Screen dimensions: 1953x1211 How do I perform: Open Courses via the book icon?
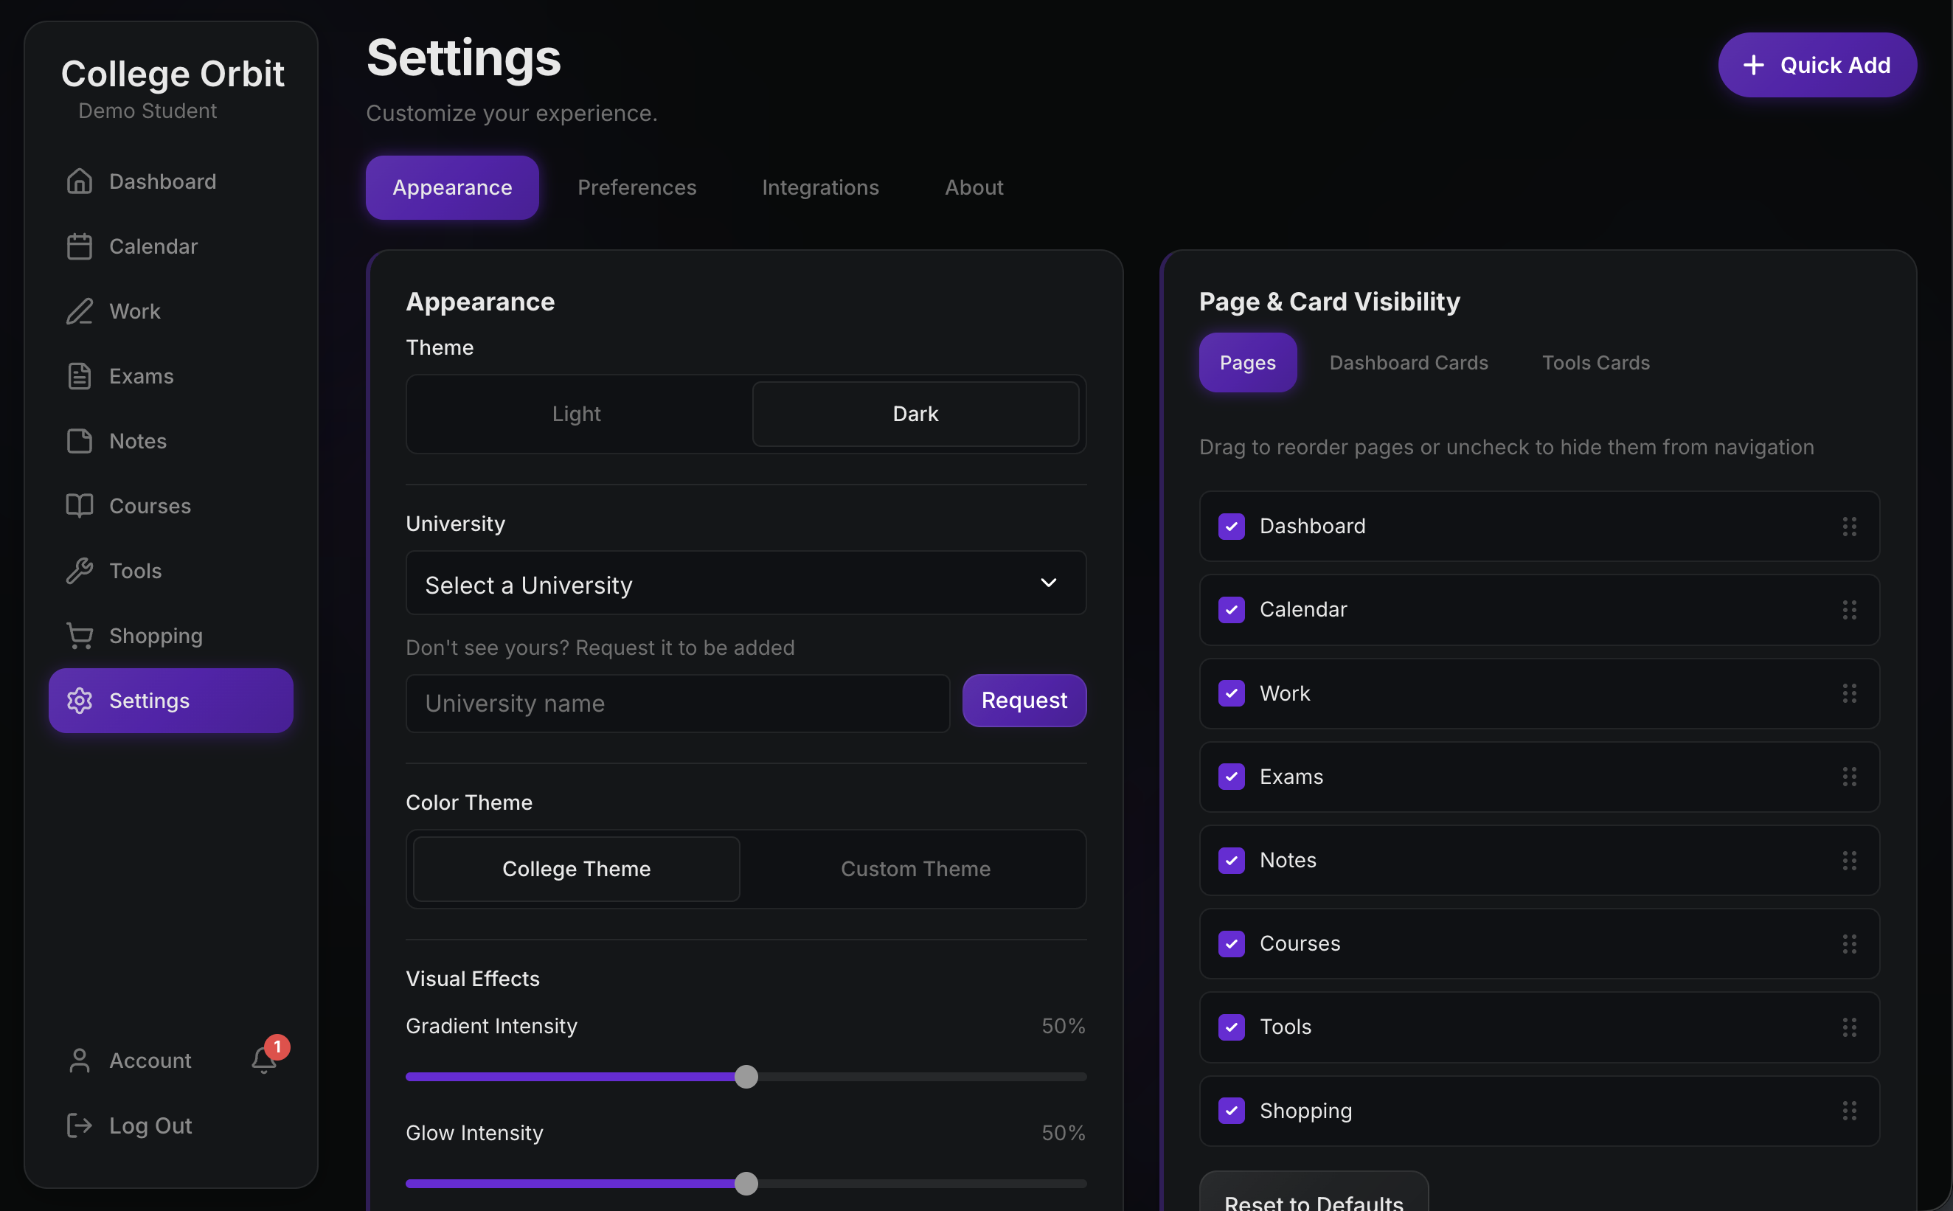pos(79,506)
